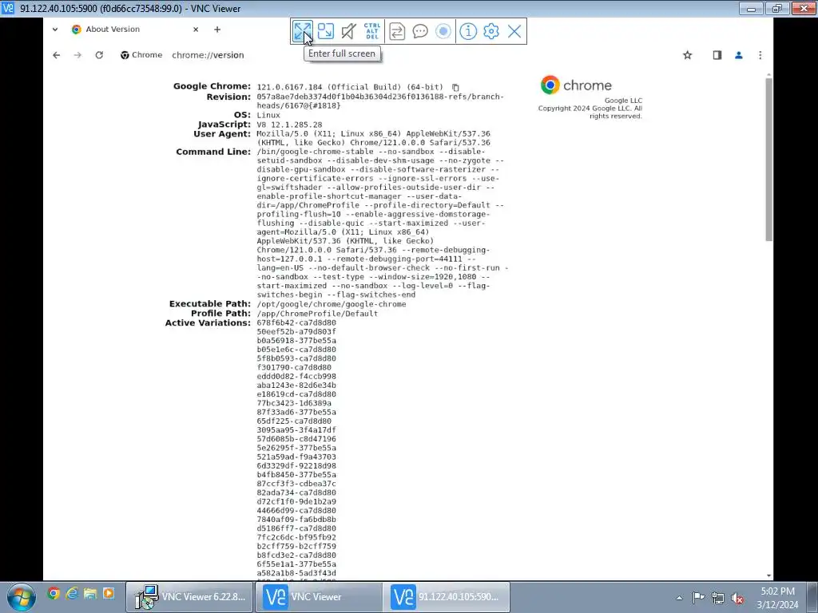Open the Chrome profile icon
The height and width of the screenshot is (613, 818).
[739, 55]
